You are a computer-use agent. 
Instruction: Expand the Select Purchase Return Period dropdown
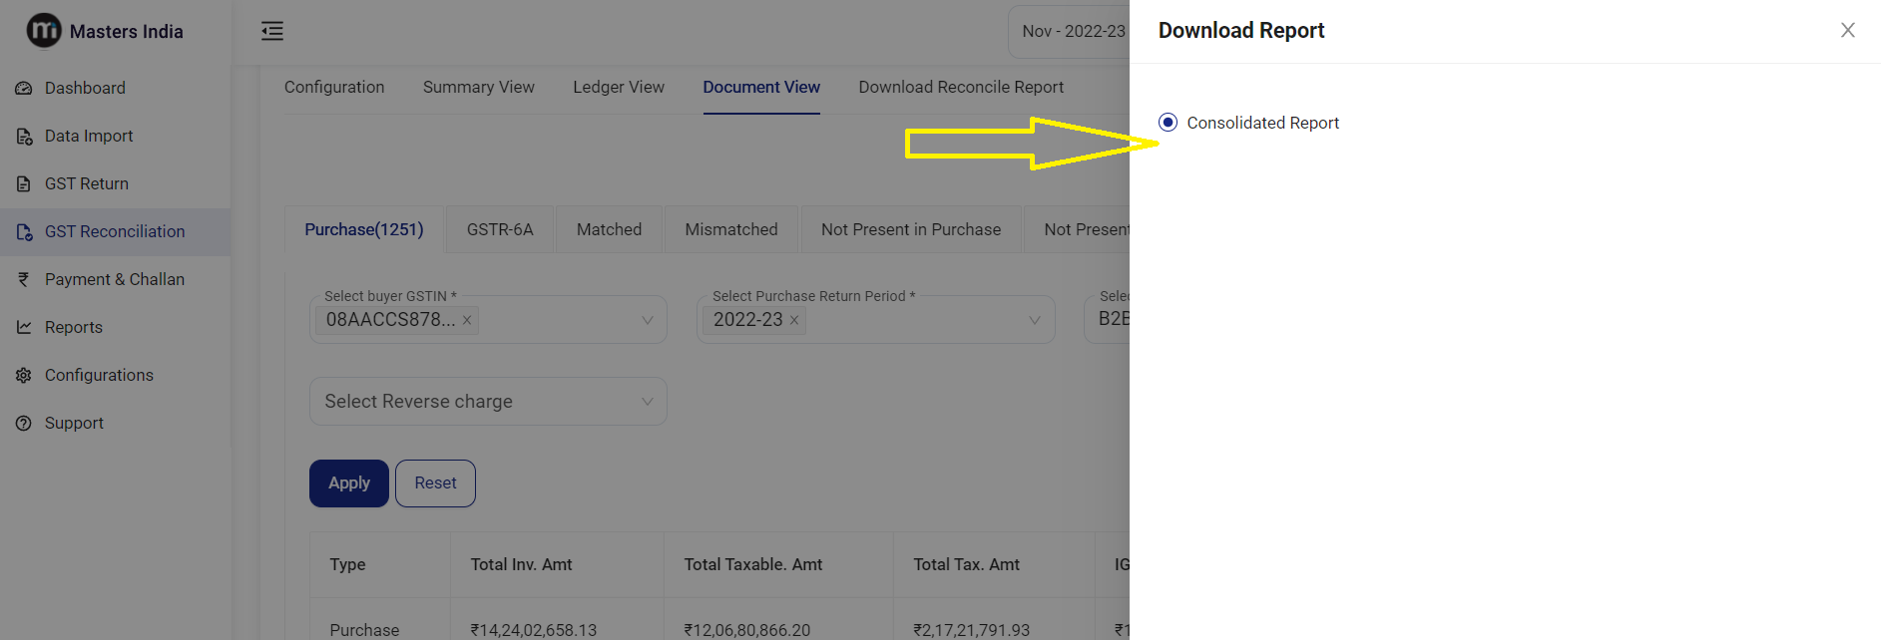[1034, 320]
